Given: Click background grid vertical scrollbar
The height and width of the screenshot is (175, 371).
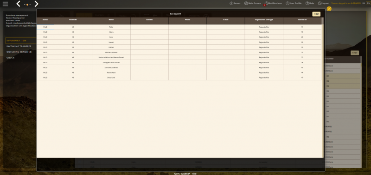Looking at the screenshot, I should point(361,112).
